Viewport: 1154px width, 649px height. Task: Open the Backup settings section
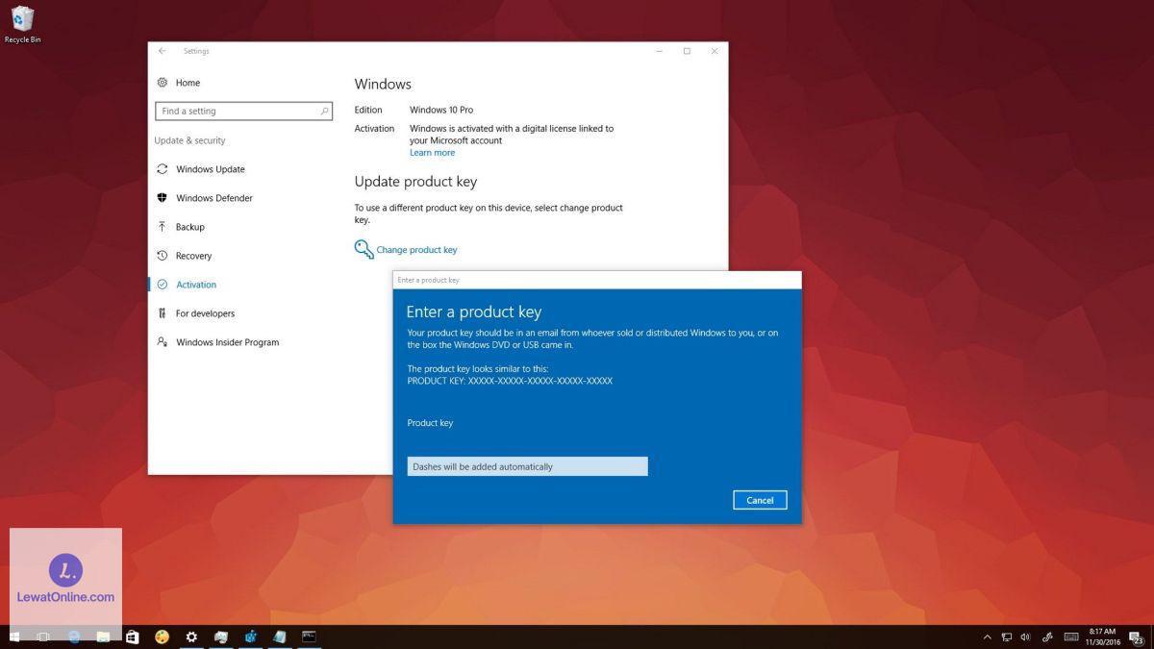180,227
